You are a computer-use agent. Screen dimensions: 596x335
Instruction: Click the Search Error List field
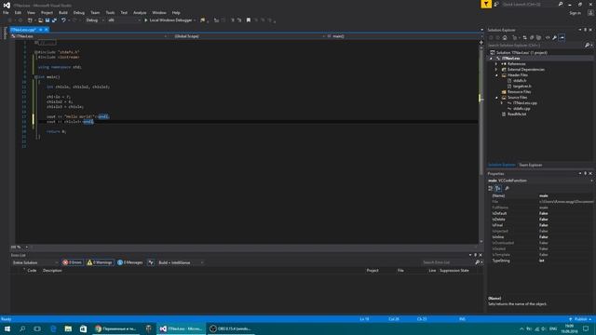coord(448,262)
